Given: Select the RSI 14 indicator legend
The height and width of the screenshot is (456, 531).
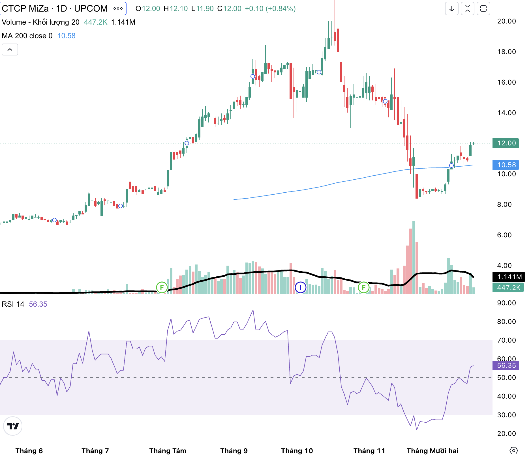Looking at the screenshot, I should pyautogui.click(x=13, y=304).
